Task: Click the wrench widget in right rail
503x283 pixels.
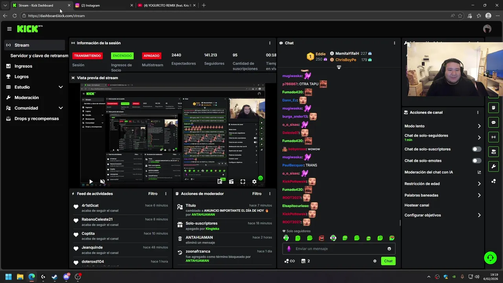Action: (494, 166)
